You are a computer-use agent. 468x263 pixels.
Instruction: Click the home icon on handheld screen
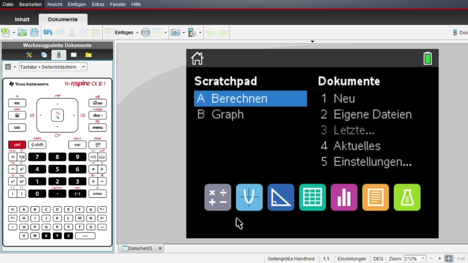click(197, 58)
